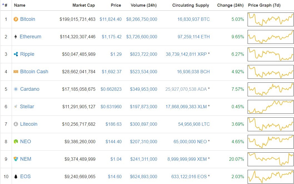Screen dimensions: 294x184
Task: Select NEM's 24h change 20.07%
Action: coord(236,159)
